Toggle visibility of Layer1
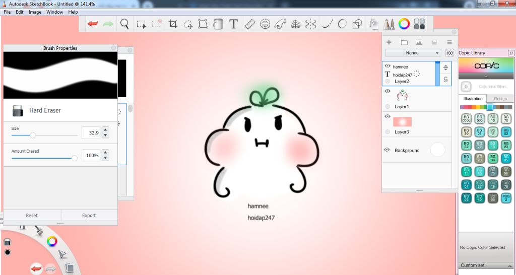The height and width of the screenshot is (275, 516). click(388, 91)
